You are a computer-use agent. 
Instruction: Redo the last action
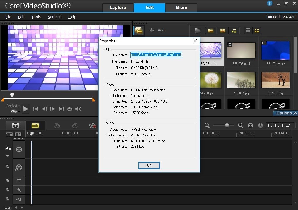pyautogui.click(x=75, y=125)
